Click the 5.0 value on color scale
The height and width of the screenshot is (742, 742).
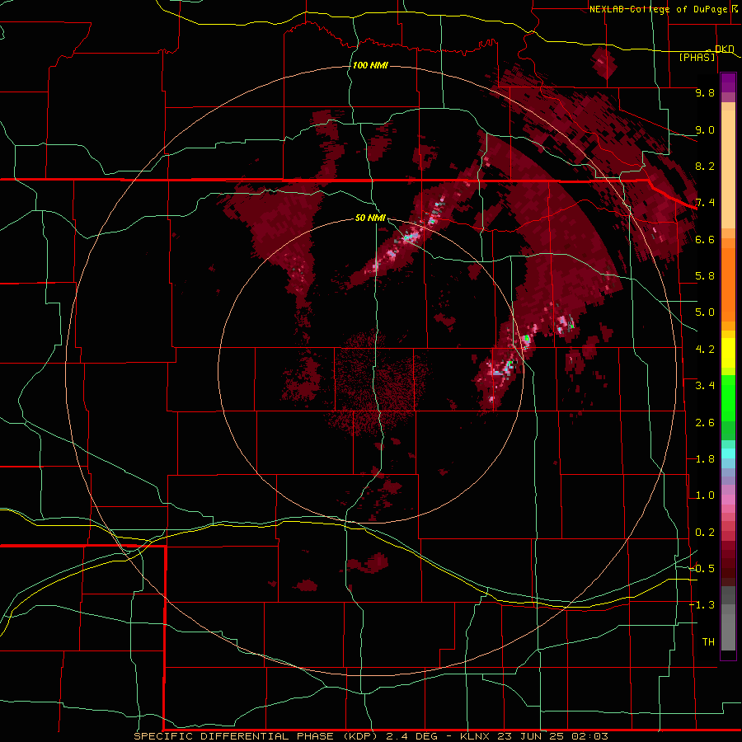(x=705, y=312)
